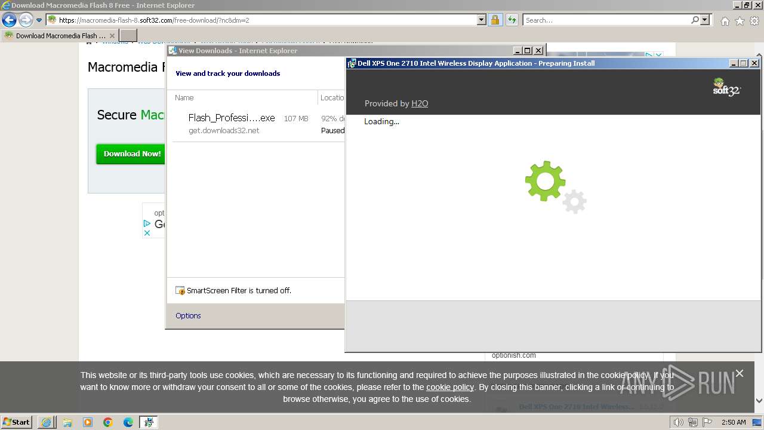This screenshot has height=430, width=764.
Task: Select the Flash_Professi....exe download row
Action: point(258,124)
